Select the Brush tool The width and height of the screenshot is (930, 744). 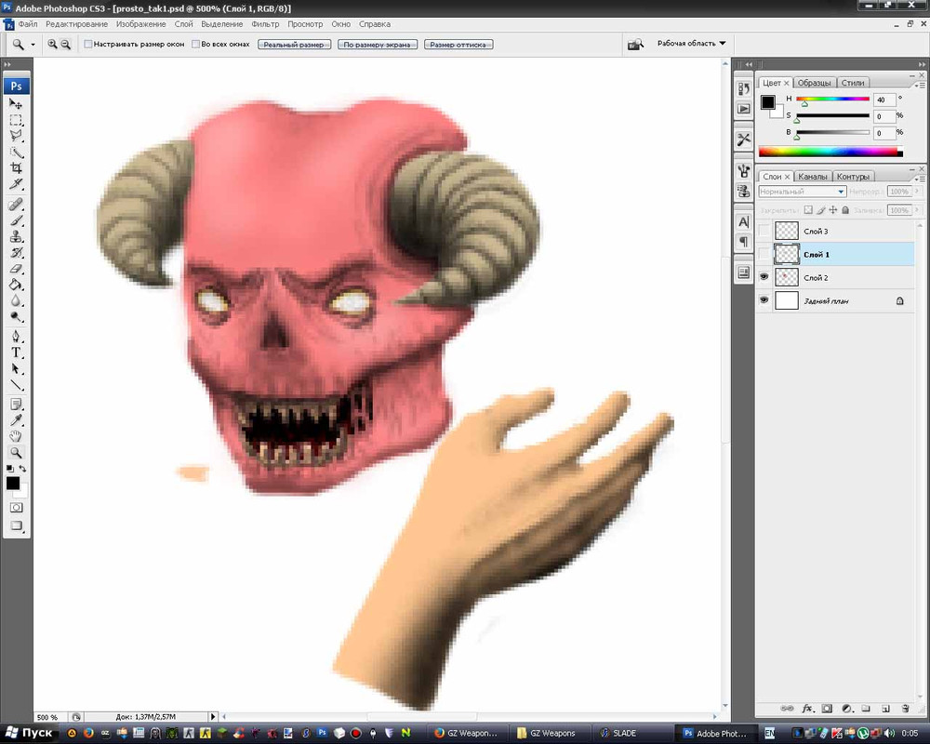(16, 220)
